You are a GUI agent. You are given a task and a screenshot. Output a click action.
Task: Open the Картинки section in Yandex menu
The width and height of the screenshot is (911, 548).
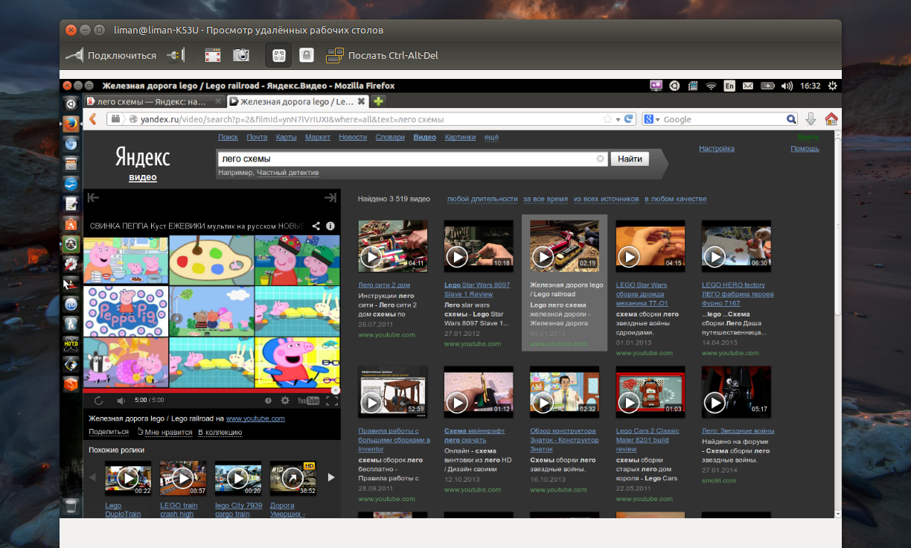click(x=460, y=137)
